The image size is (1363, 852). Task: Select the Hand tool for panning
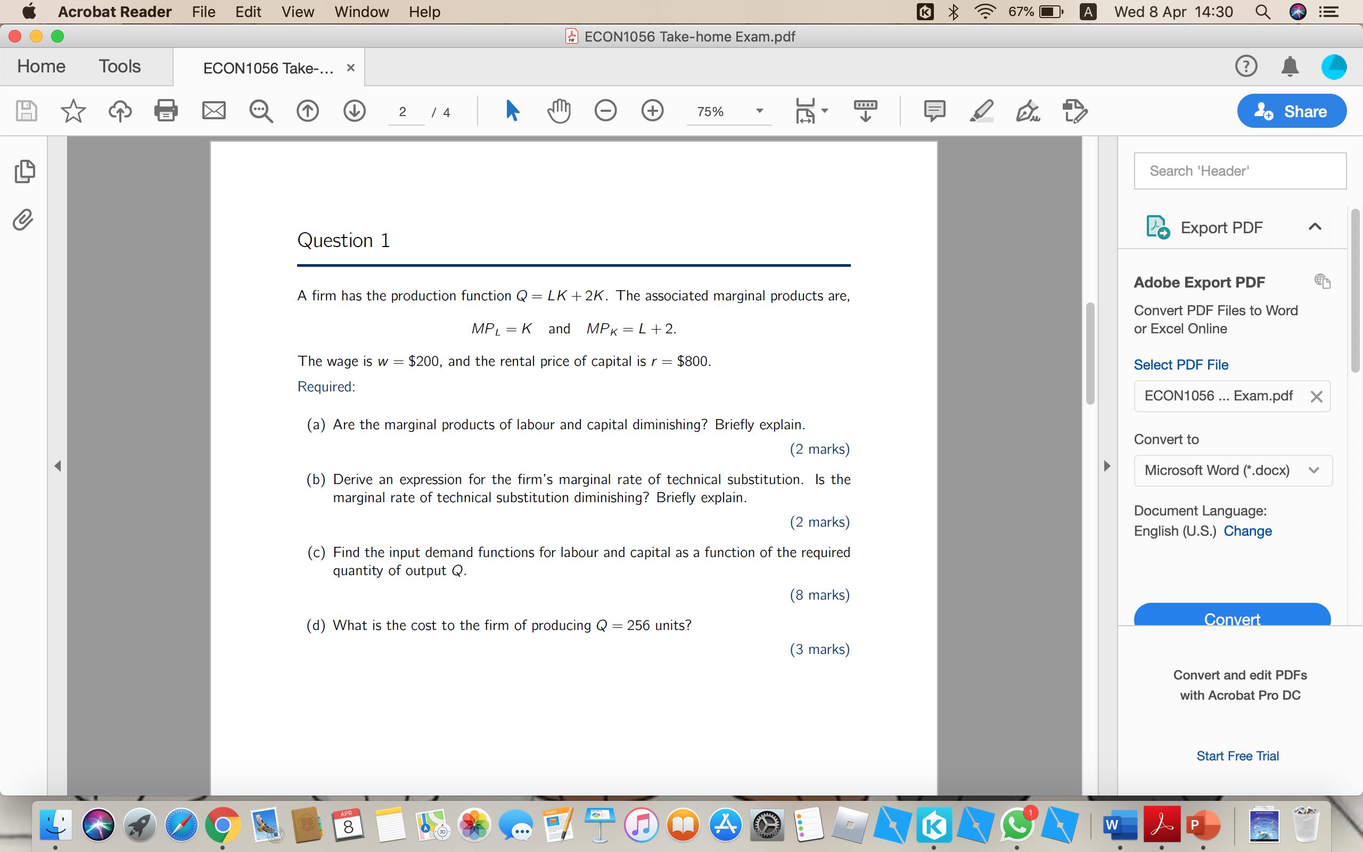[558, 110]
